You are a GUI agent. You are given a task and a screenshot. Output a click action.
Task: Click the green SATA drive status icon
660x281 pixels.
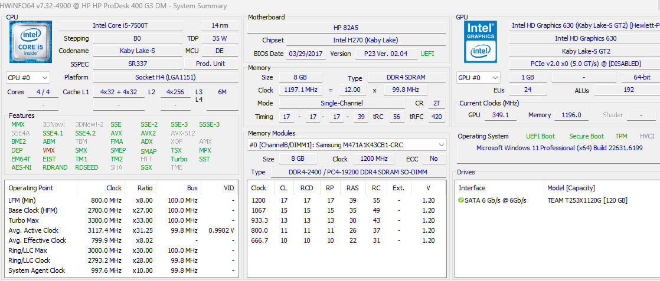click(461, 200)
